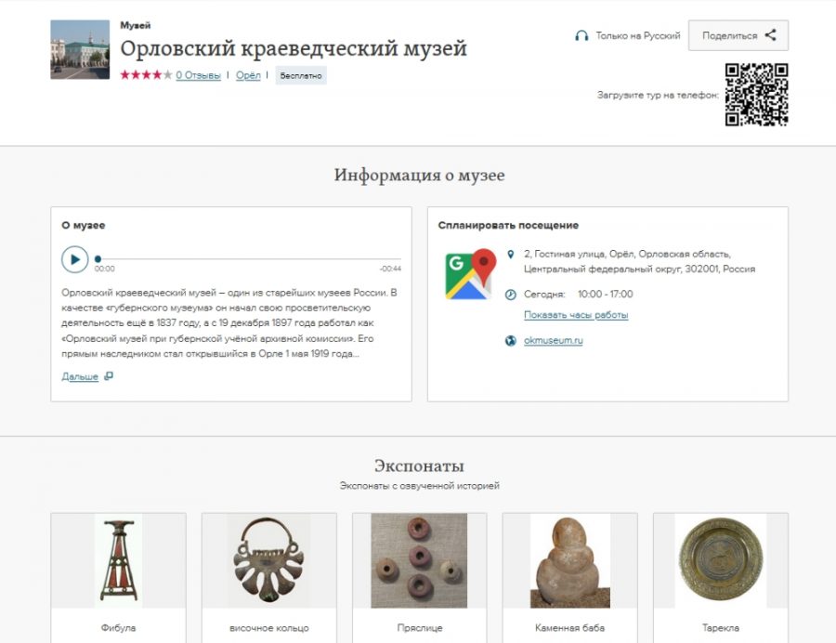The image size is (836, 643).
Task: Click the star rating icons
Action: coord(146,74)
